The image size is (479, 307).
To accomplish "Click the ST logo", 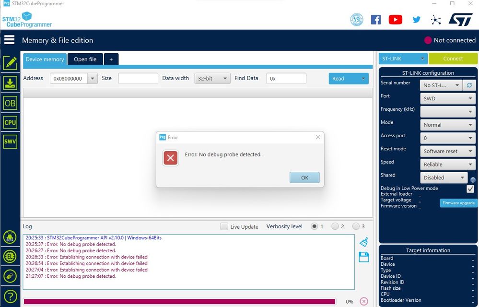I will pos(461,20).
